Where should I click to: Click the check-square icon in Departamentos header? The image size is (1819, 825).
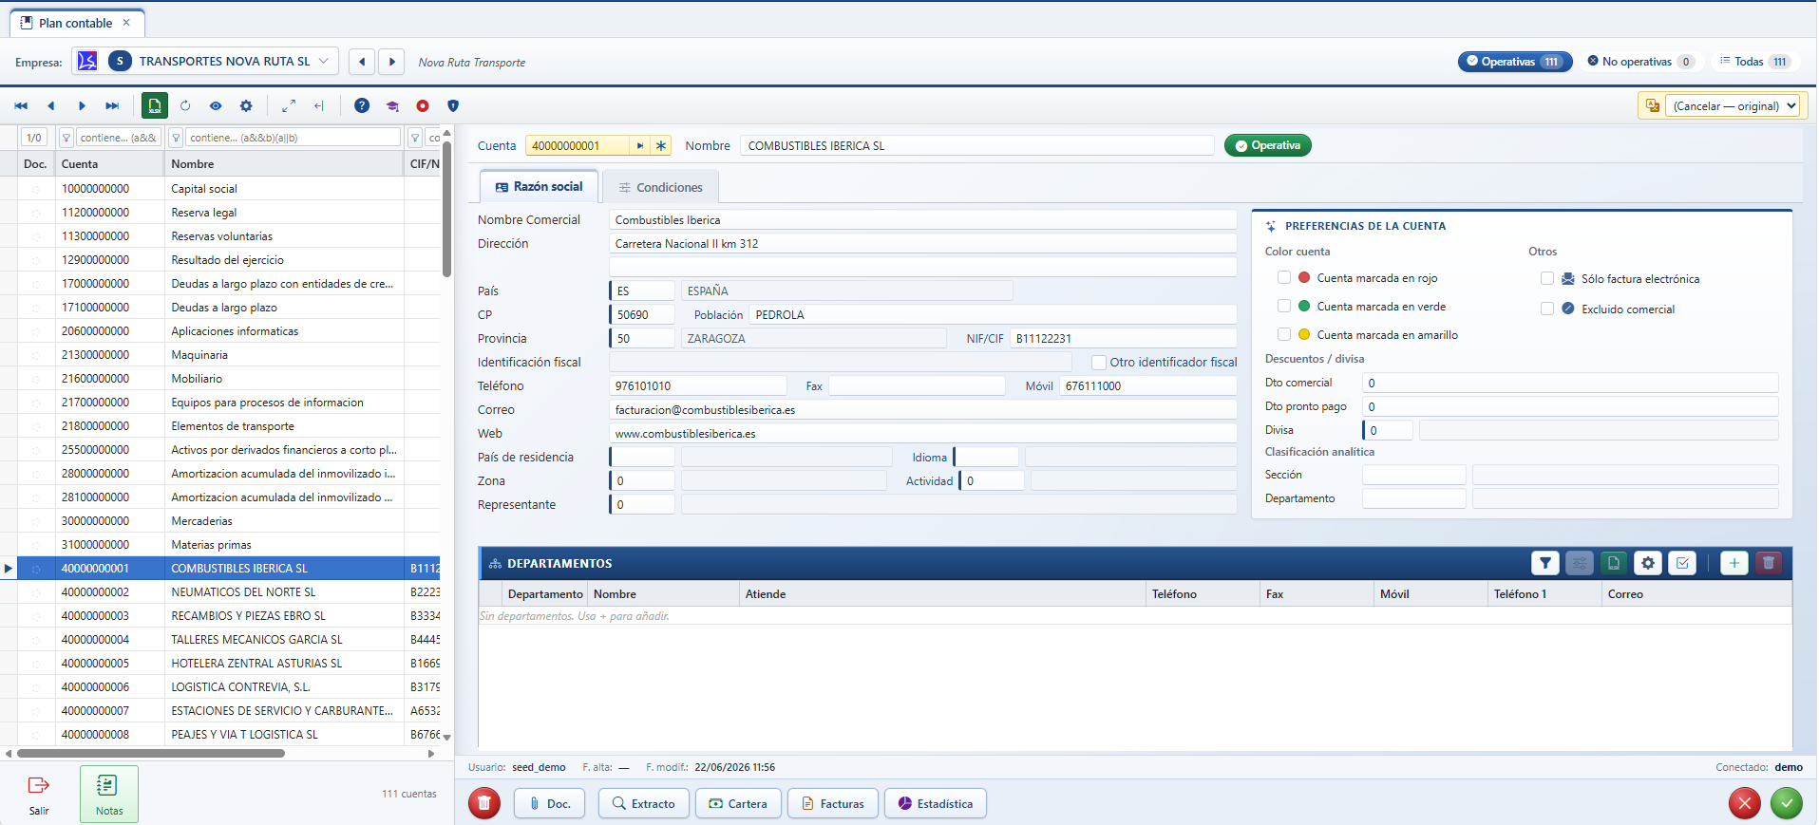coord(1682,563)
